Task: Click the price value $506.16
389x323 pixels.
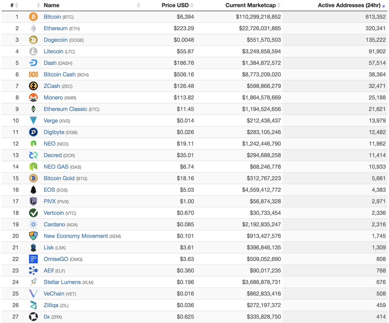Action: (x=184, y=75)
